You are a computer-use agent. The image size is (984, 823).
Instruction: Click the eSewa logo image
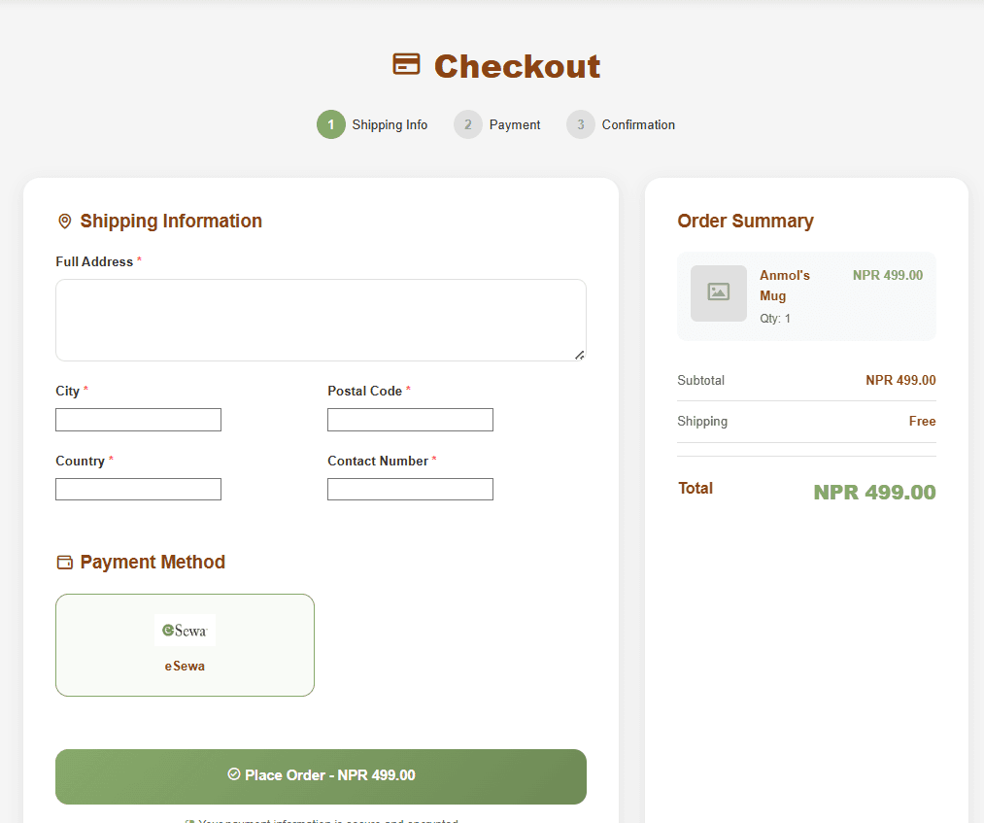tap(185, 631)
